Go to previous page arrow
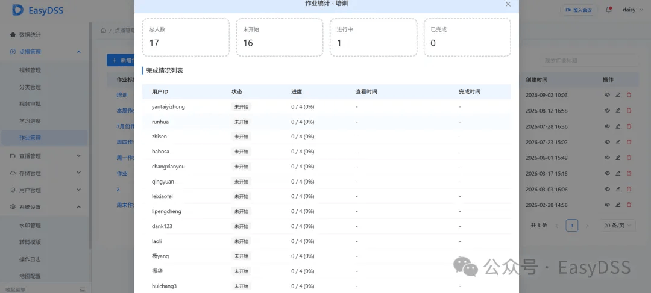Viewport: 651px width, 293px height. 557,226
